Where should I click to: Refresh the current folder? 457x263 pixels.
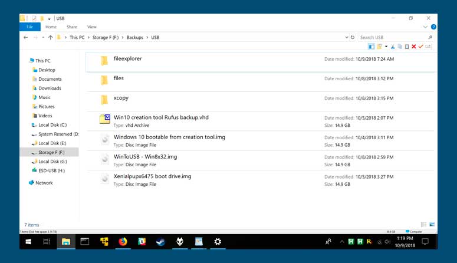tap(353, 37)
